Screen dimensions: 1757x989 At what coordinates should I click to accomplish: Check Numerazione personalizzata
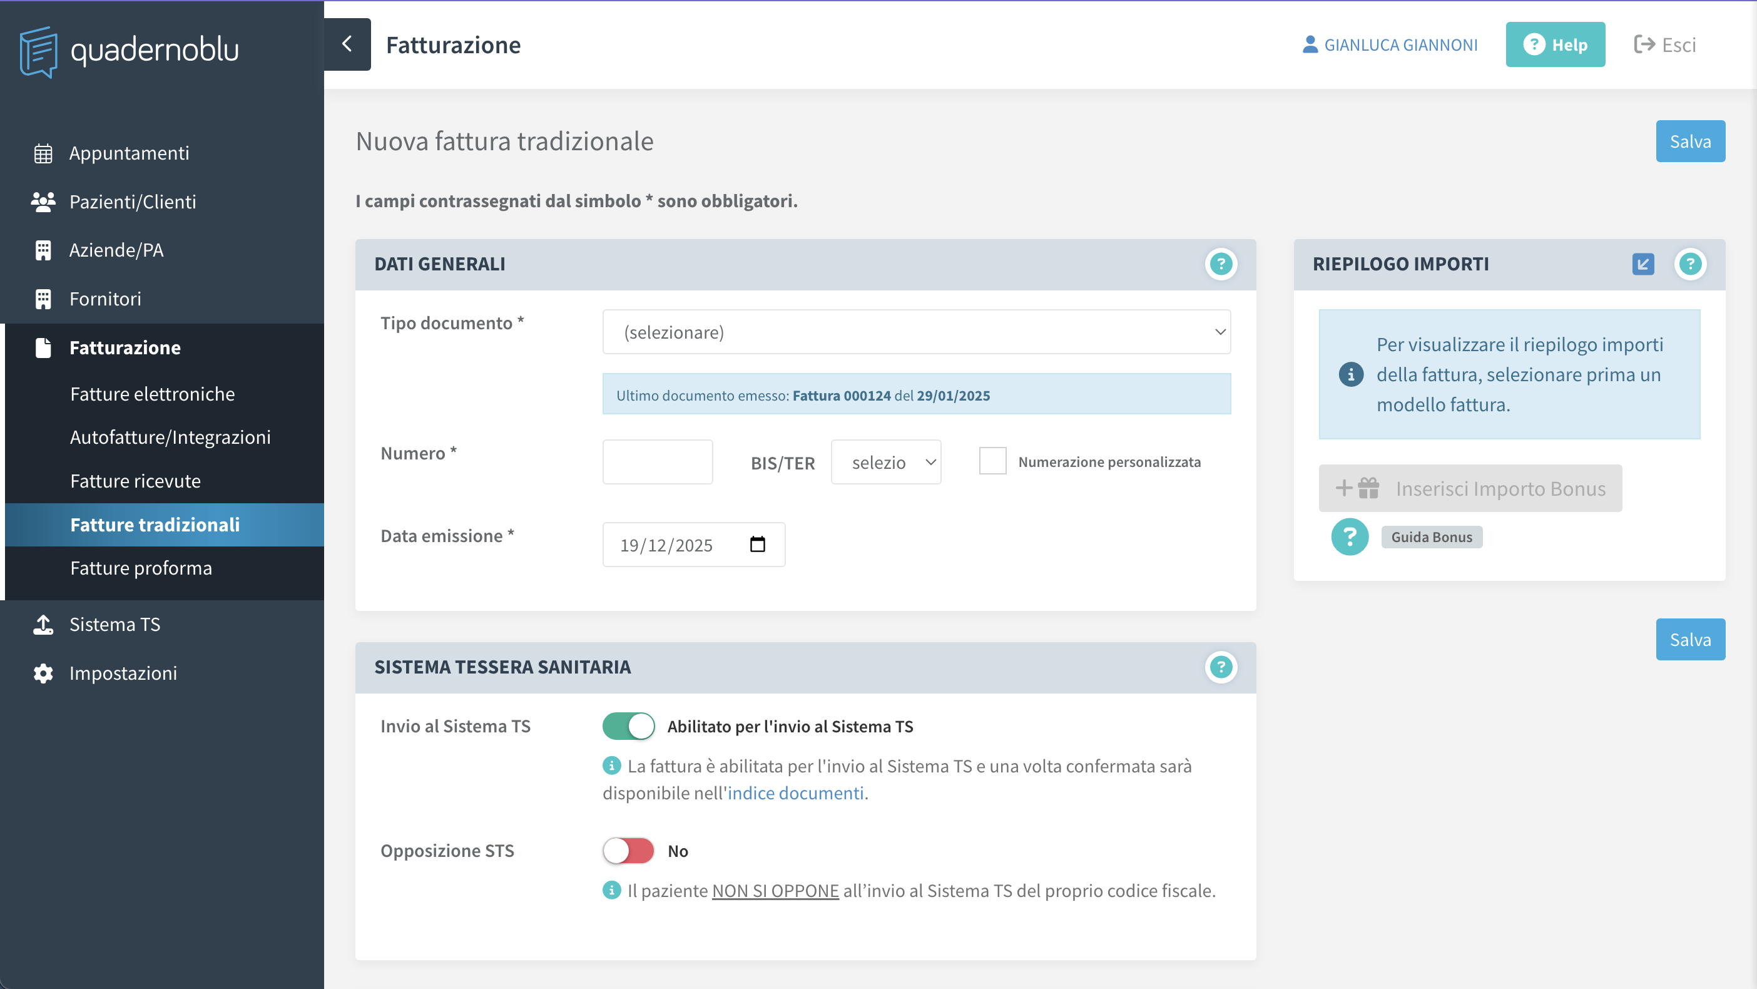click(993, 461)
